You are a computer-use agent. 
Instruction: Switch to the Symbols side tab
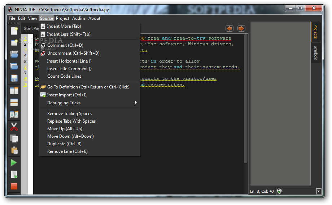click(315, 53)
